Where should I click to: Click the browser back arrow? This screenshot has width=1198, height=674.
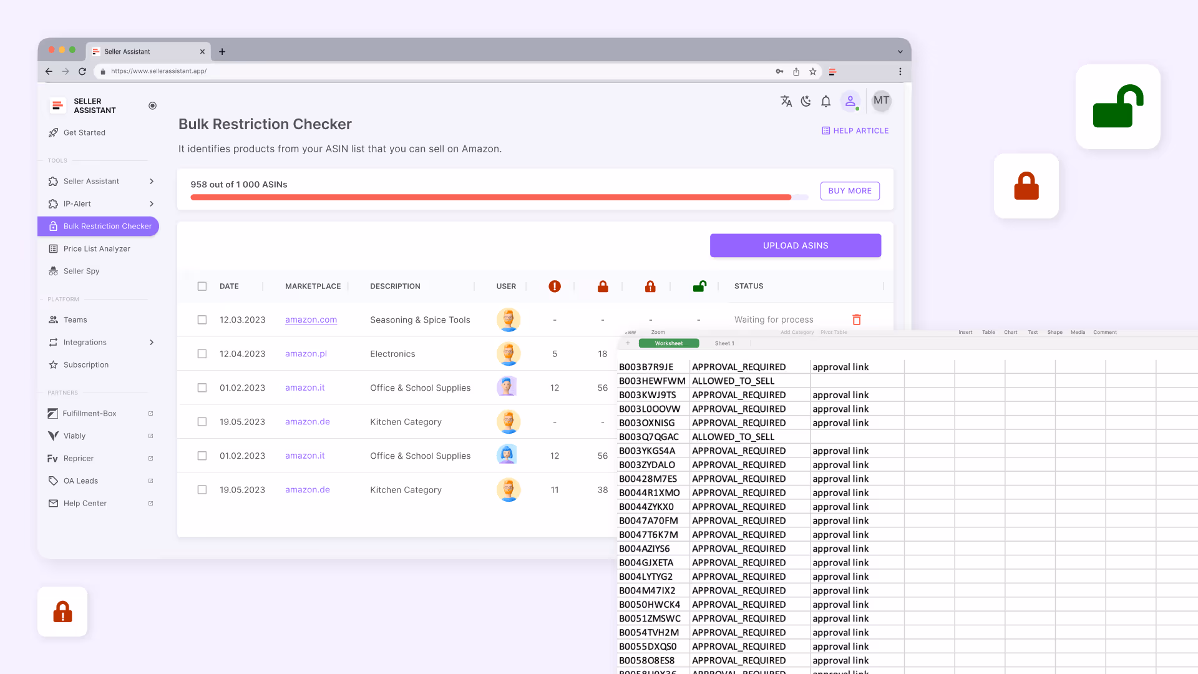click(49, 71)
